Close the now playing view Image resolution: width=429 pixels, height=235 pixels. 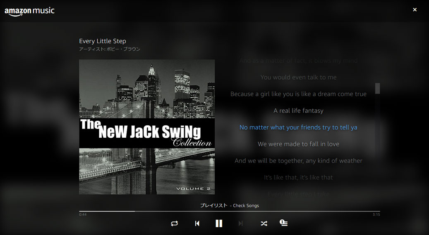coord(415,9)
